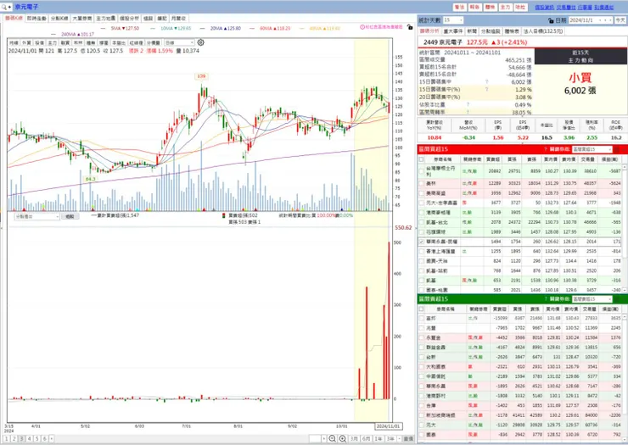The height and width of the screenshot is (445, 628).
Task: Select the 新加坡商瑞銀 seller row
Action: pos(521,415)
